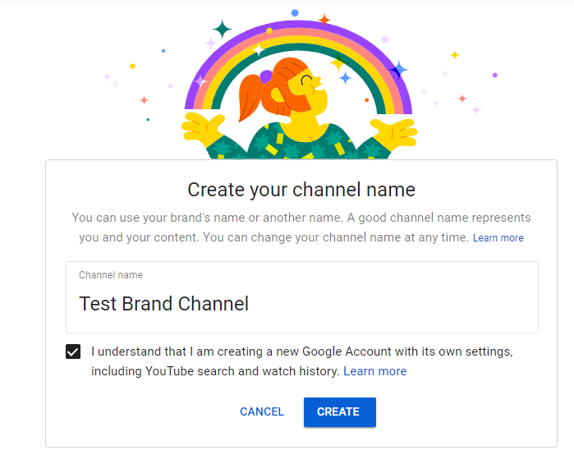Open Learn more link after channel name description
574x455 pixels.
pos(498,238)
